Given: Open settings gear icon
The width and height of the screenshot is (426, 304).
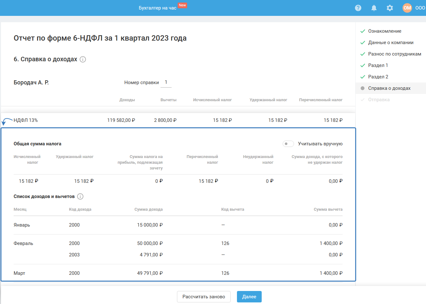Looking at the screenshot, I should (x=390, y=8).
